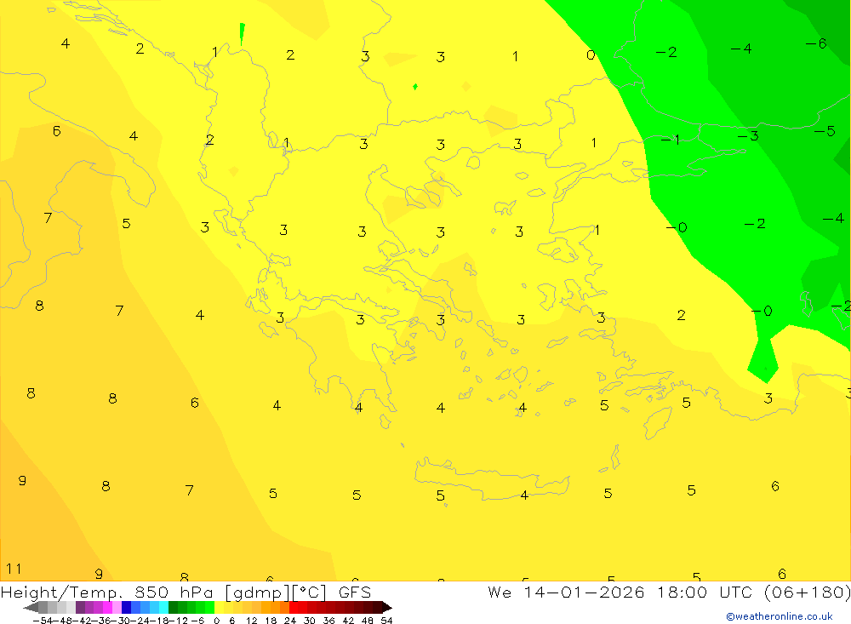Click the dark maroon right arrow end of legend

pos(387,608)
